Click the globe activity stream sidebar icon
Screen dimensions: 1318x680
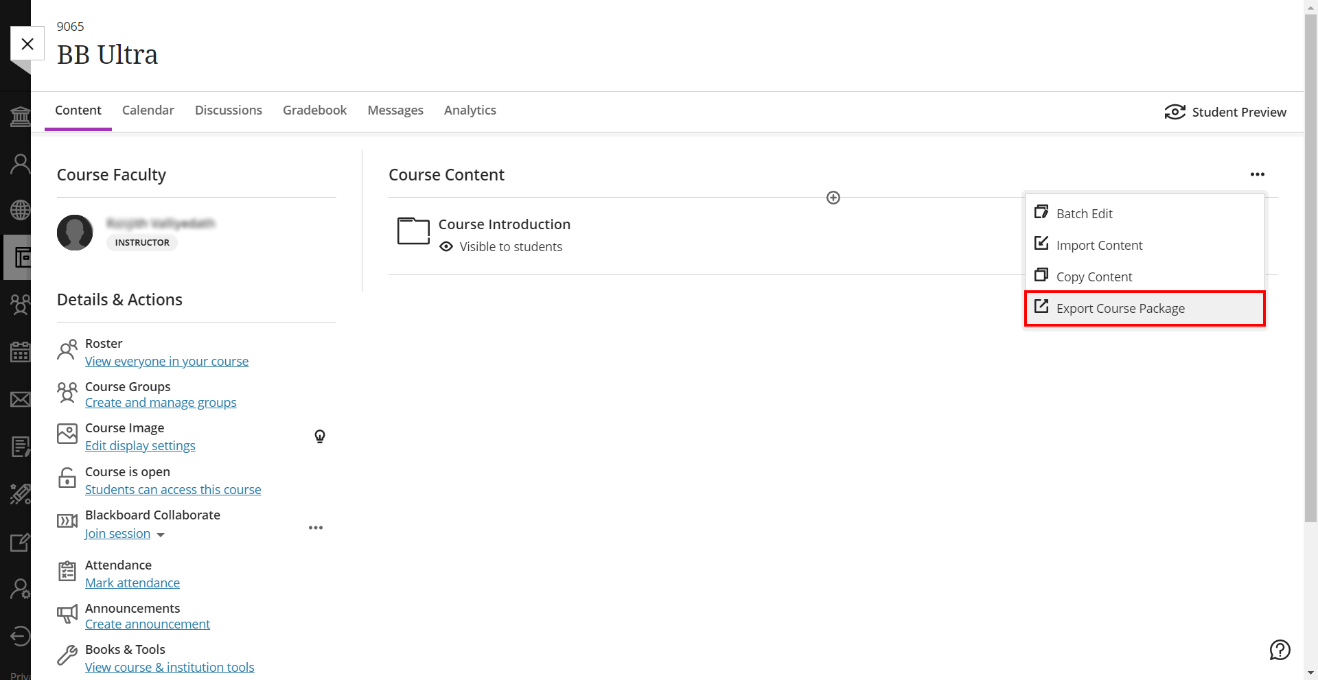coord(20,210)
